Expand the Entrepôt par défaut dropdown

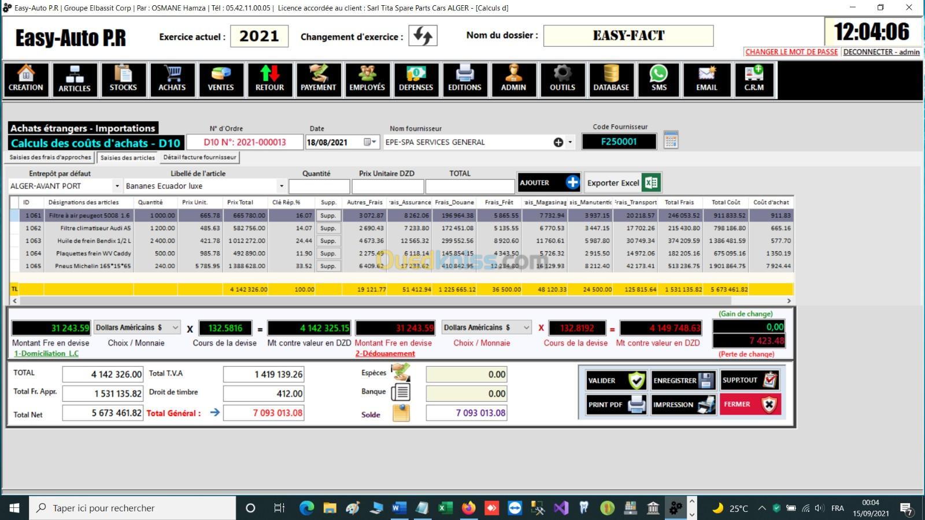[117, 186]
